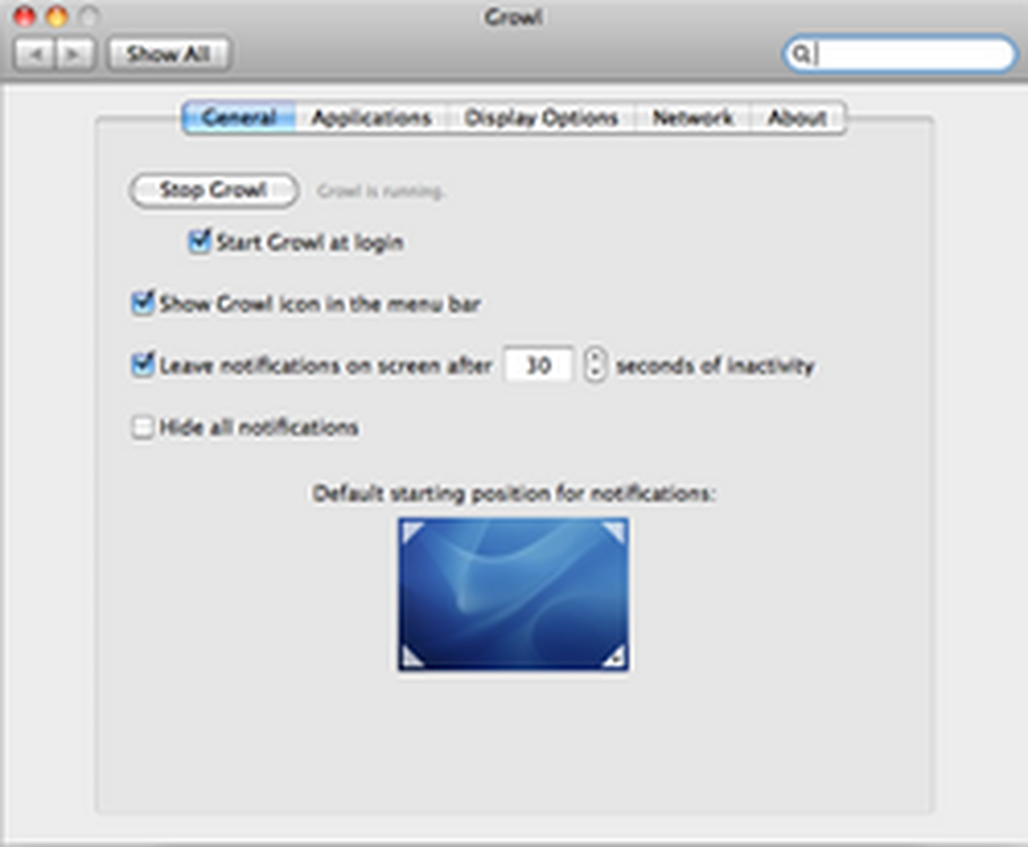Screen dimensions: 1028x847
Task: Toggle Show Growl icon in menu bar
Action: (142, 303)
